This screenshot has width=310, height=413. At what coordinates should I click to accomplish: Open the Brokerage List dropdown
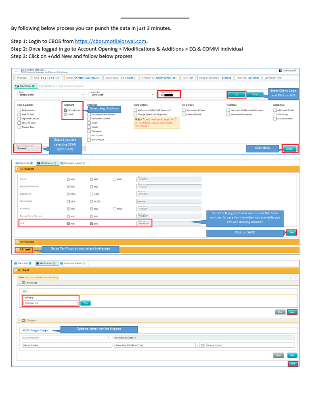click(x=50, y=303)
